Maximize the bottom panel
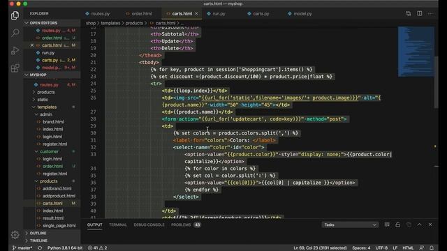 pyautogui.click(x=419, y=225)
